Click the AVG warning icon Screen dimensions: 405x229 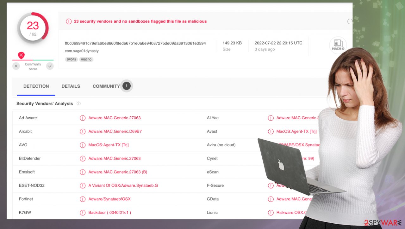(83, 145)
